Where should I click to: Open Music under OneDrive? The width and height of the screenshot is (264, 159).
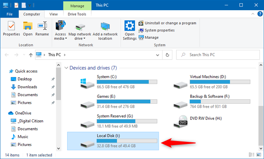coord(20,137)
